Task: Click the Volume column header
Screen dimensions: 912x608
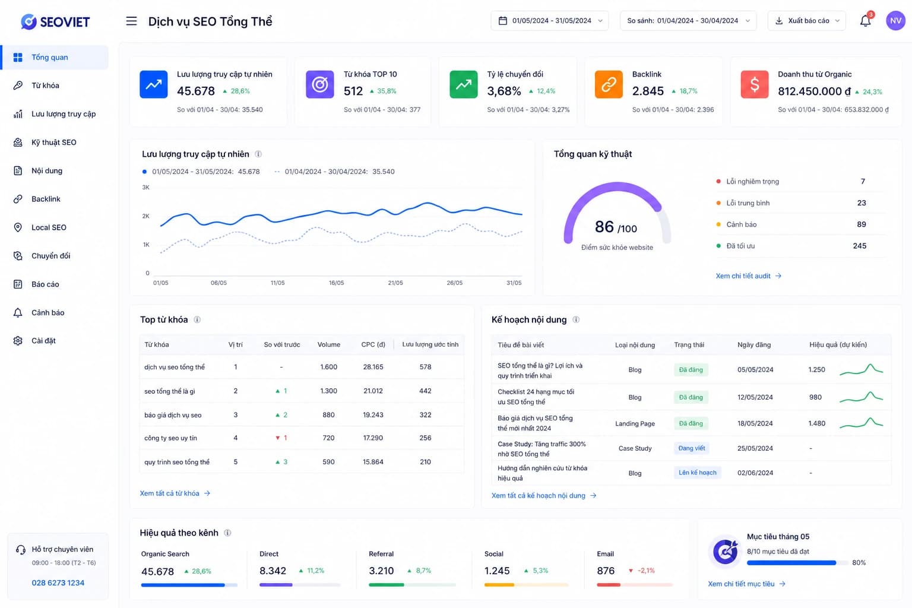Action: point(329,344)
